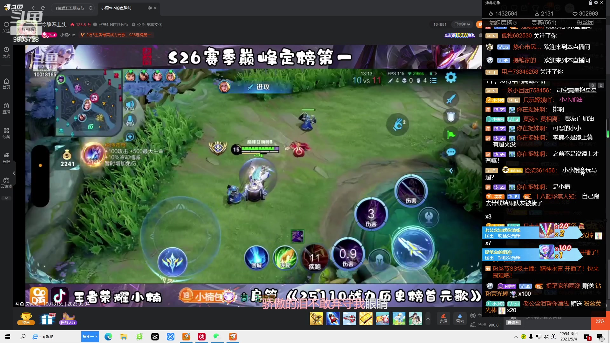Reload the page with the refresh icon
The image size is (610, 343).
tap(43, 8)
